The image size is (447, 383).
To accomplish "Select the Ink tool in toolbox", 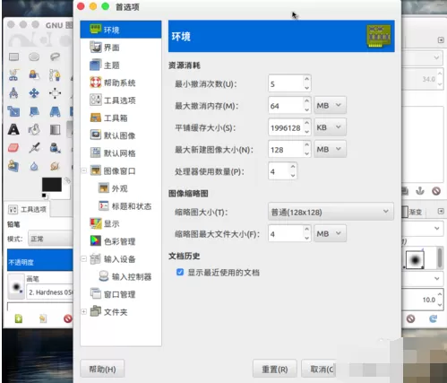I will tap(55, 147).
